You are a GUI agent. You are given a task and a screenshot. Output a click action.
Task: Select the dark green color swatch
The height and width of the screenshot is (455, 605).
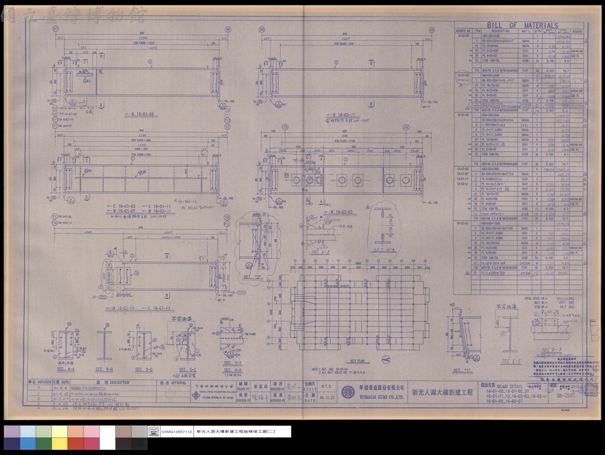click(x=44, y=443)
